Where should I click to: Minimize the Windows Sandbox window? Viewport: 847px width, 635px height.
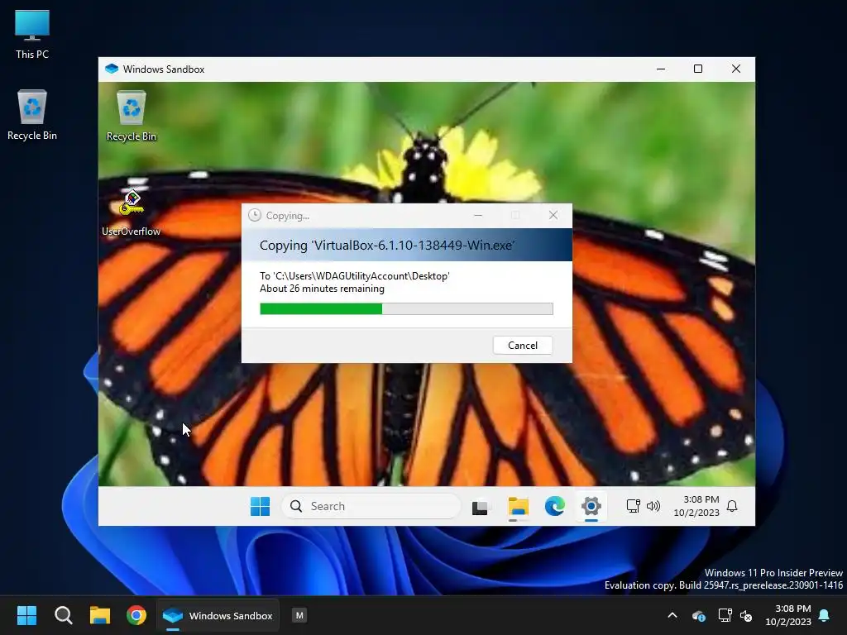[661, 69]
